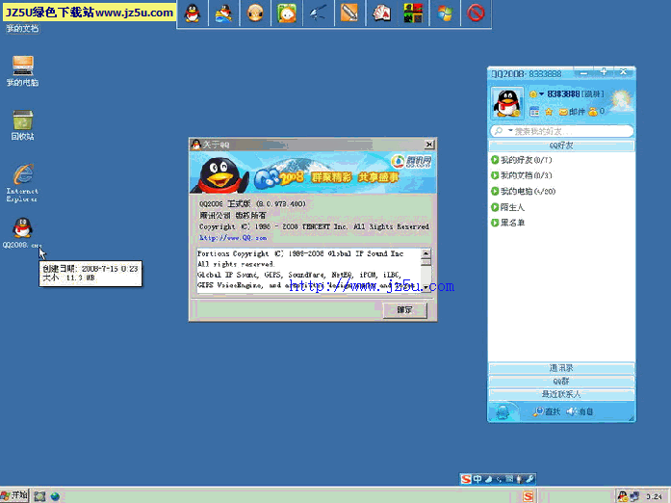Click 确定 in the About QQ dialog

405,309
